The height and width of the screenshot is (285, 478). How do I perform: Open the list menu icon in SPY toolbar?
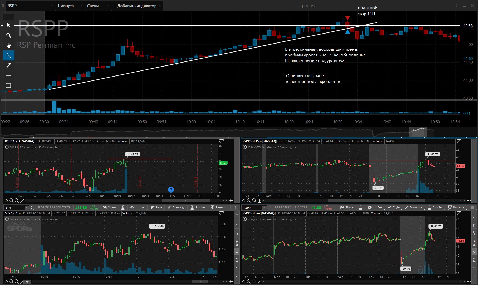[x=235, y=207]
